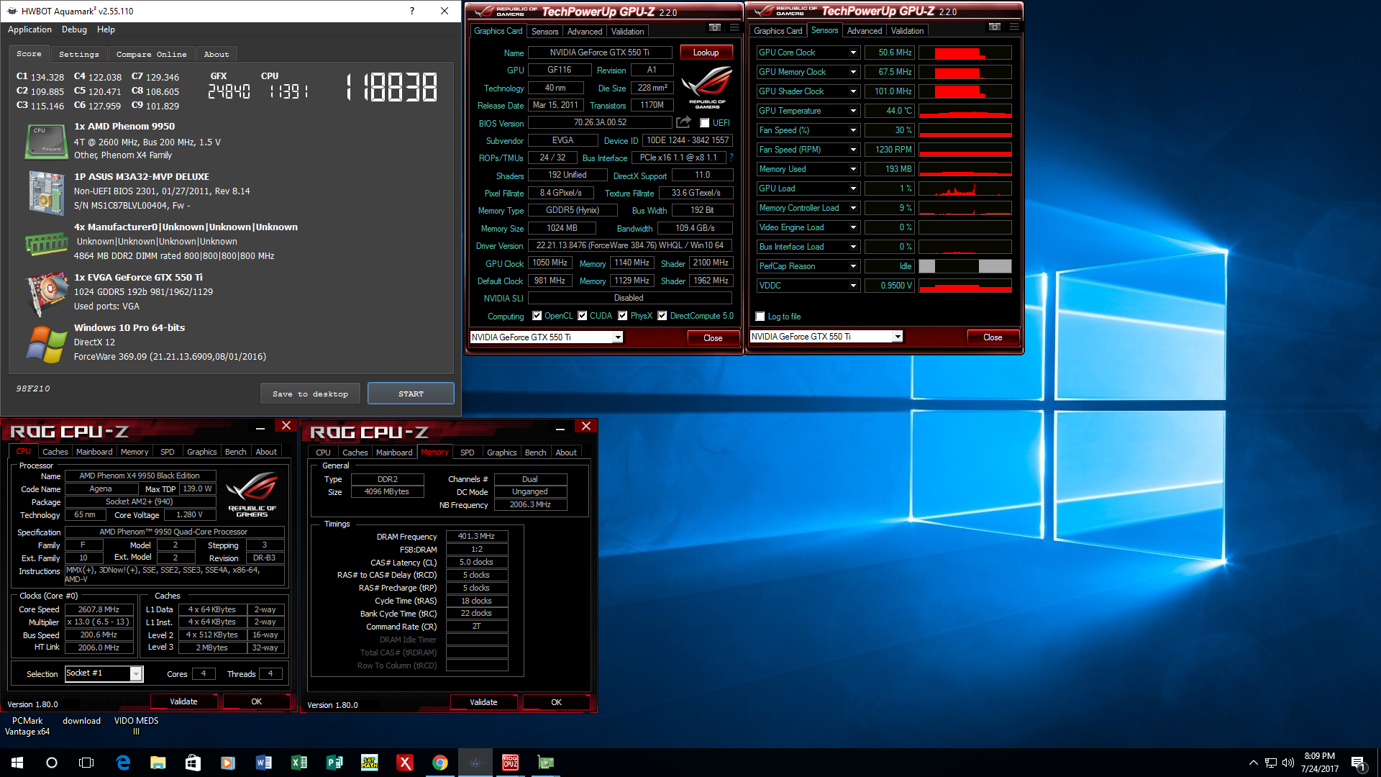This screenshot has width=1381, height=777.
Task: Open SAT Math app from taskbar
Action: coord(370,763)
